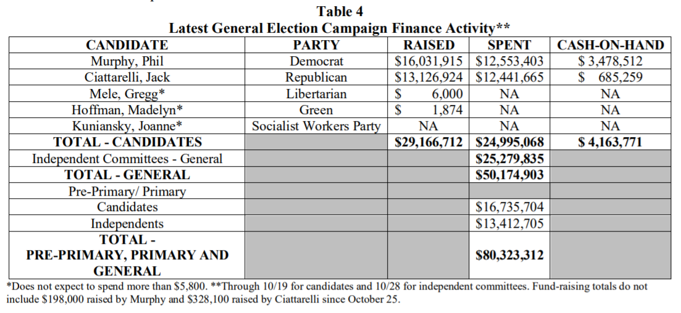Viewport: 681px width, 313px height.
Task: Select the $16,735,704 candidates spent cell
Action: (x=509, y=207)
